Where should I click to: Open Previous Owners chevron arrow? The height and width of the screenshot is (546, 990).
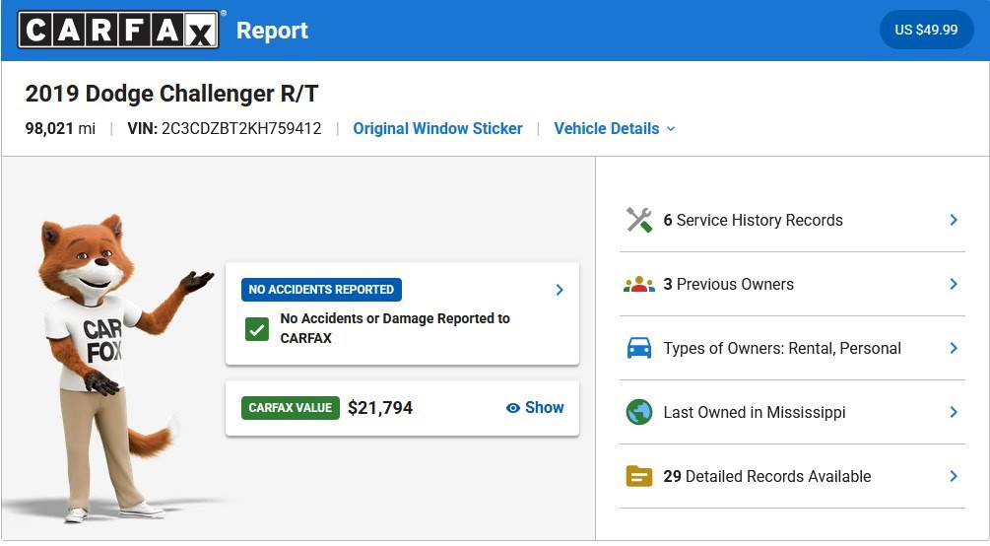[x=954, y=285]
